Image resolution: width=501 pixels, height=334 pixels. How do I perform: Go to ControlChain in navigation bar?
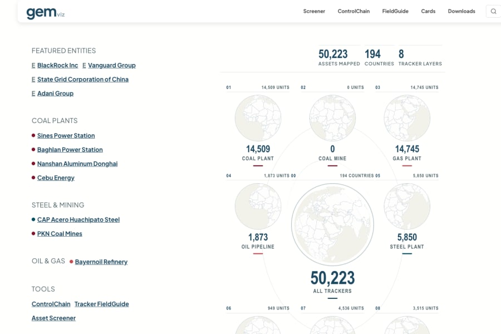(353, 11)
